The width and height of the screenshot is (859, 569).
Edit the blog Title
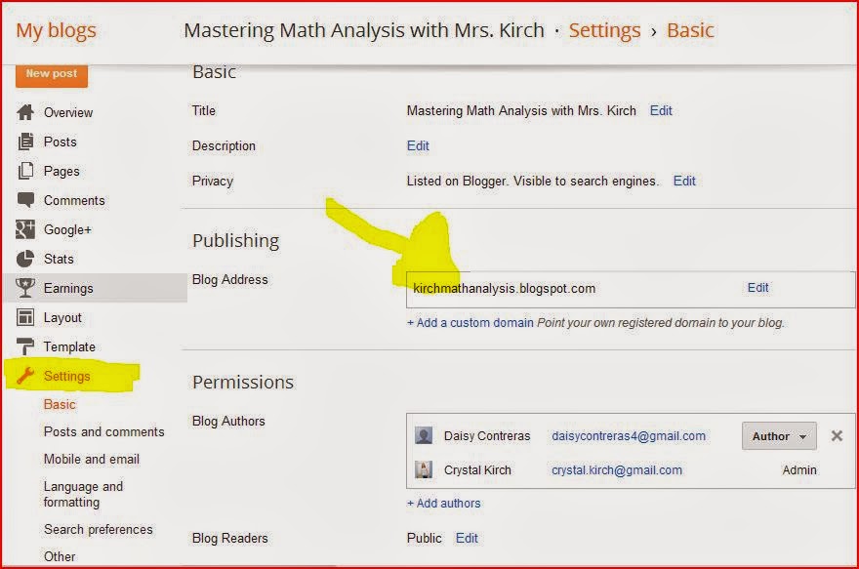pos(661,110)
